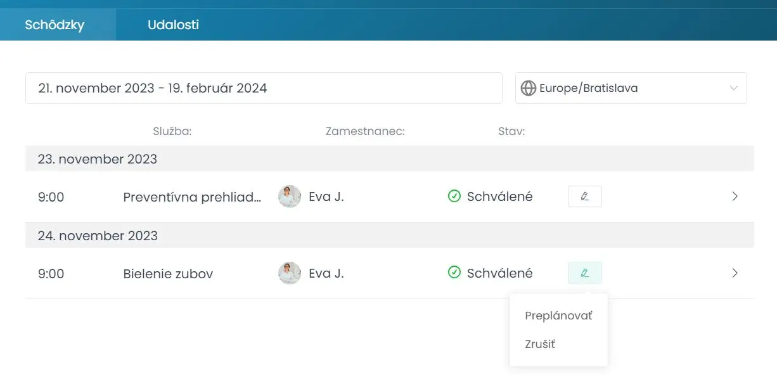This screenshot has width=777, height=386.
Task: Open the Europe/Bratislava timezone dropdown
Action: 631,88
